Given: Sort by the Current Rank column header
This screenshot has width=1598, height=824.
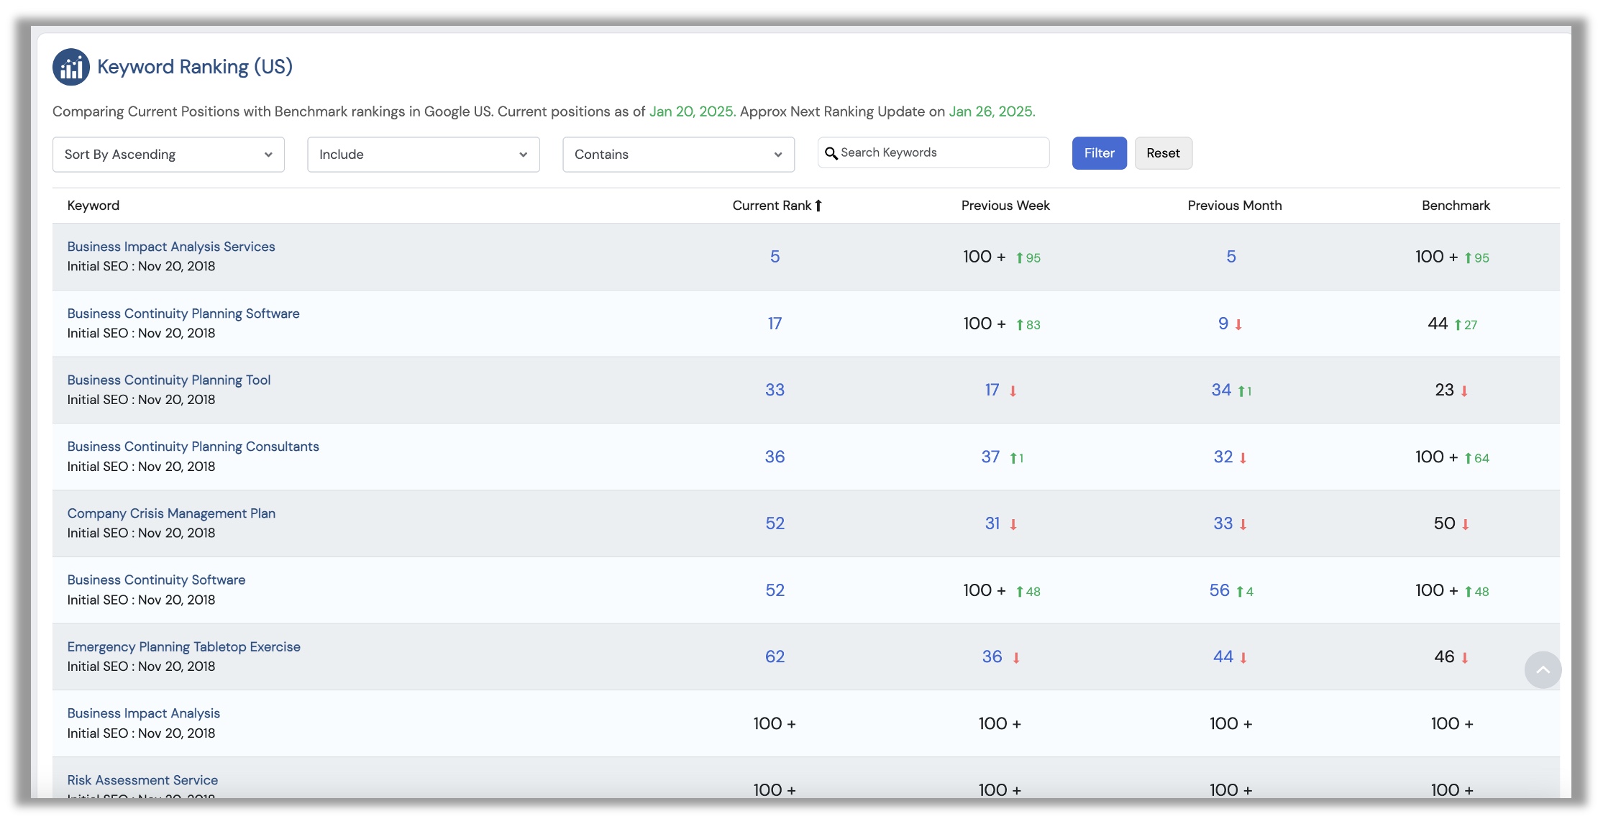Looking at the screenshot, I should pos(772,206).
